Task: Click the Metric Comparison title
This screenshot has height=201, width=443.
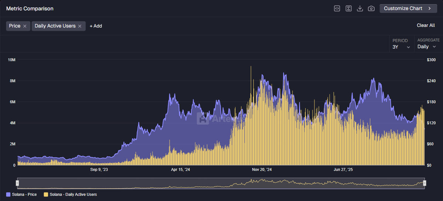Action: (x=30, y=8)
